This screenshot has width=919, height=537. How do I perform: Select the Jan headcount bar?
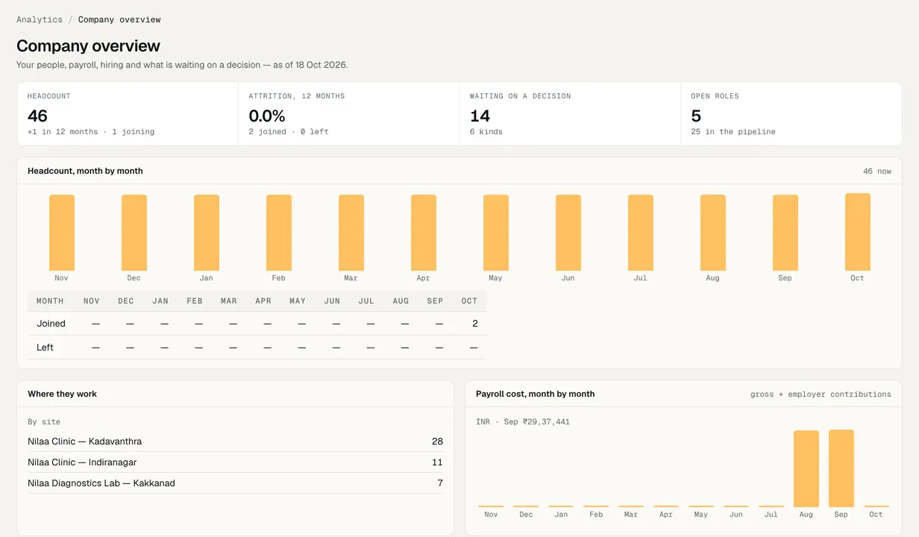pyautogui.click(x=207, y=233)
